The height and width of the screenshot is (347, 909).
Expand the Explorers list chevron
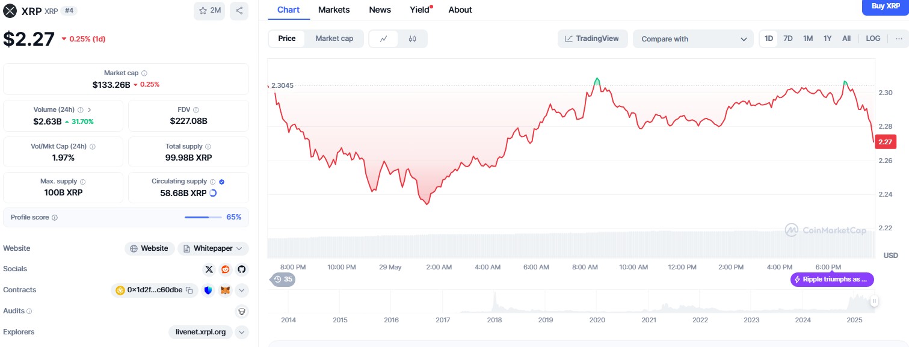tap(241, 332)
